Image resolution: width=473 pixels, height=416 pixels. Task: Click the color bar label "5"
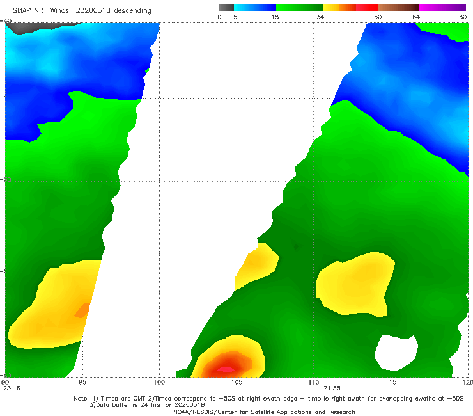pyautogui.click(x=235, y=17)
